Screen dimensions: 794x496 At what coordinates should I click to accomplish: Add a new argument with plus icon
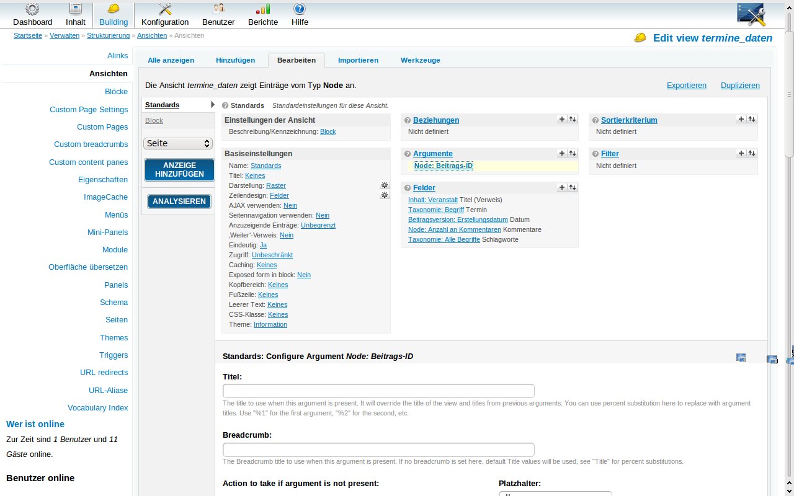561,153
